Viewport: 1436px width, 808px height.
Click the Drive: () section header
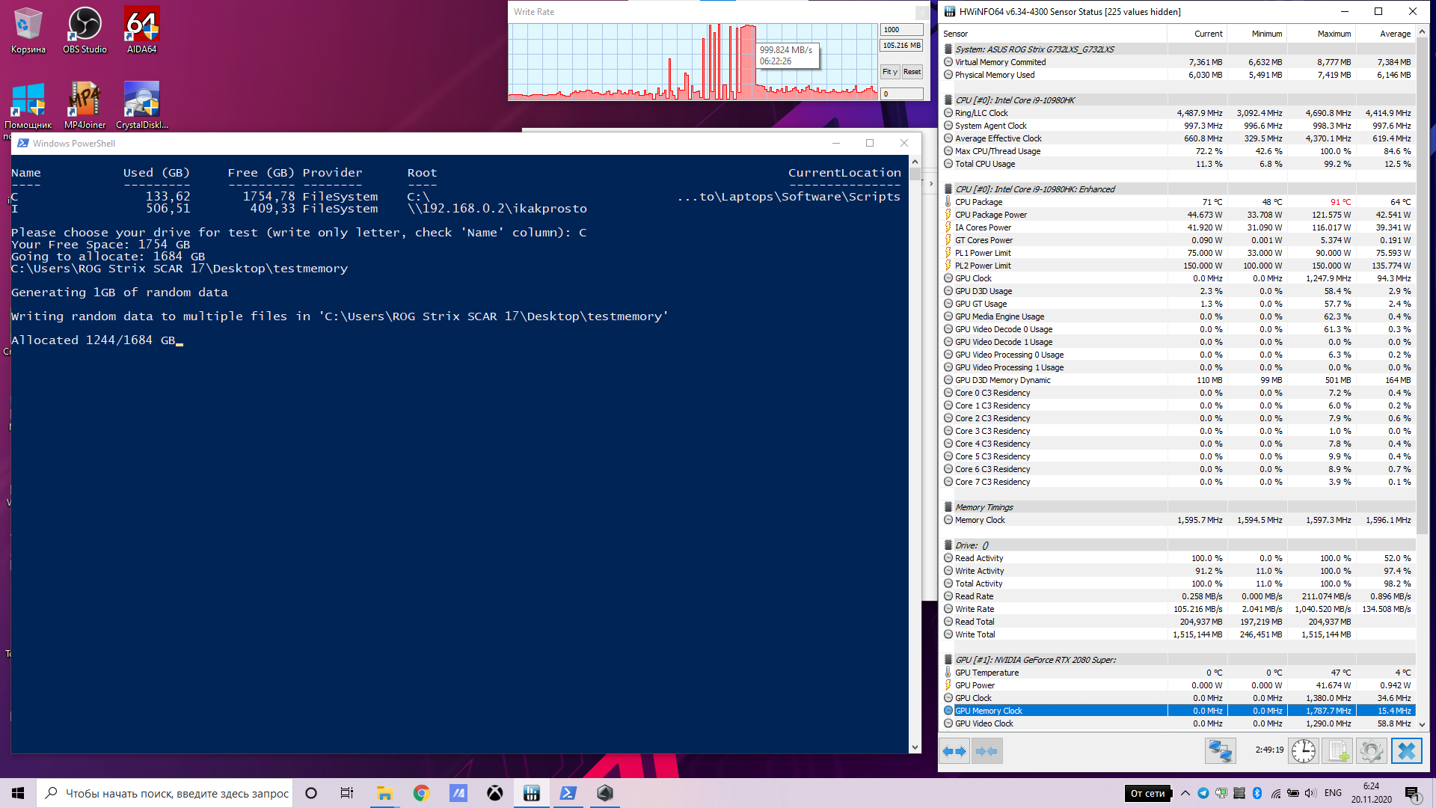click(972, 545)
